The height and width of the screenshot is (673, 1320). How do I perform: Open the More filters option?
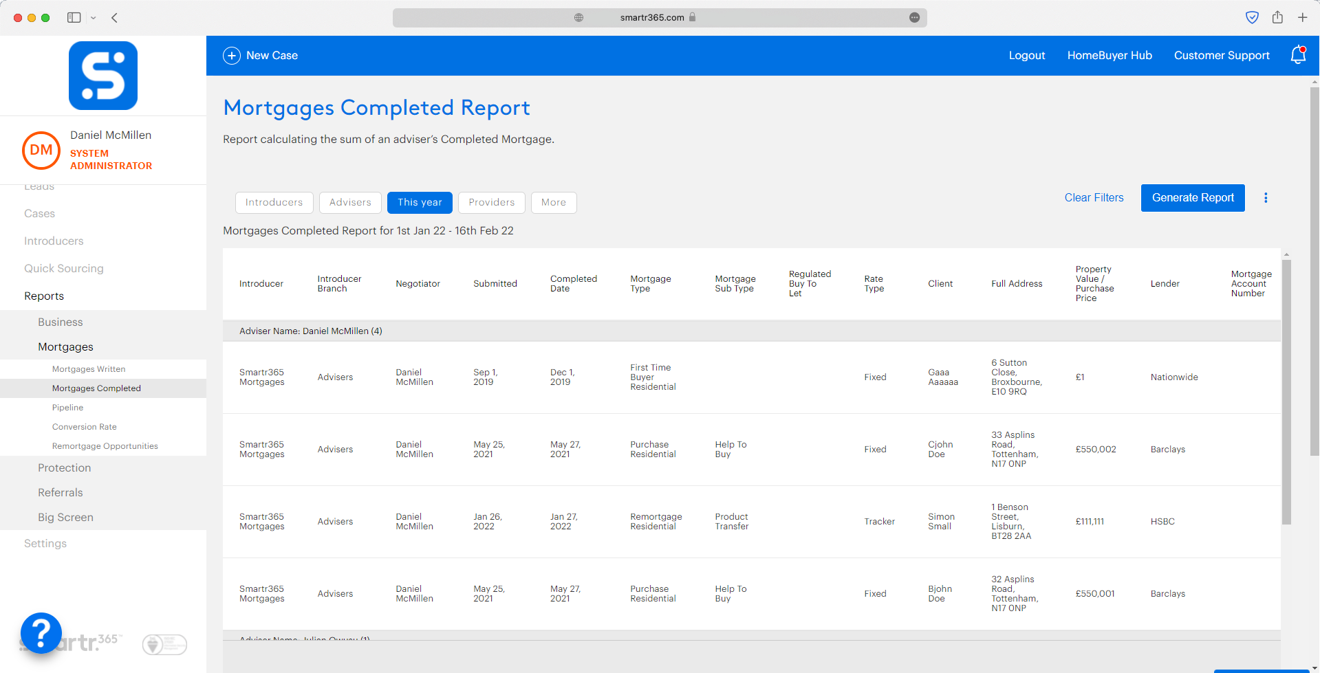[x=554, y=203]
